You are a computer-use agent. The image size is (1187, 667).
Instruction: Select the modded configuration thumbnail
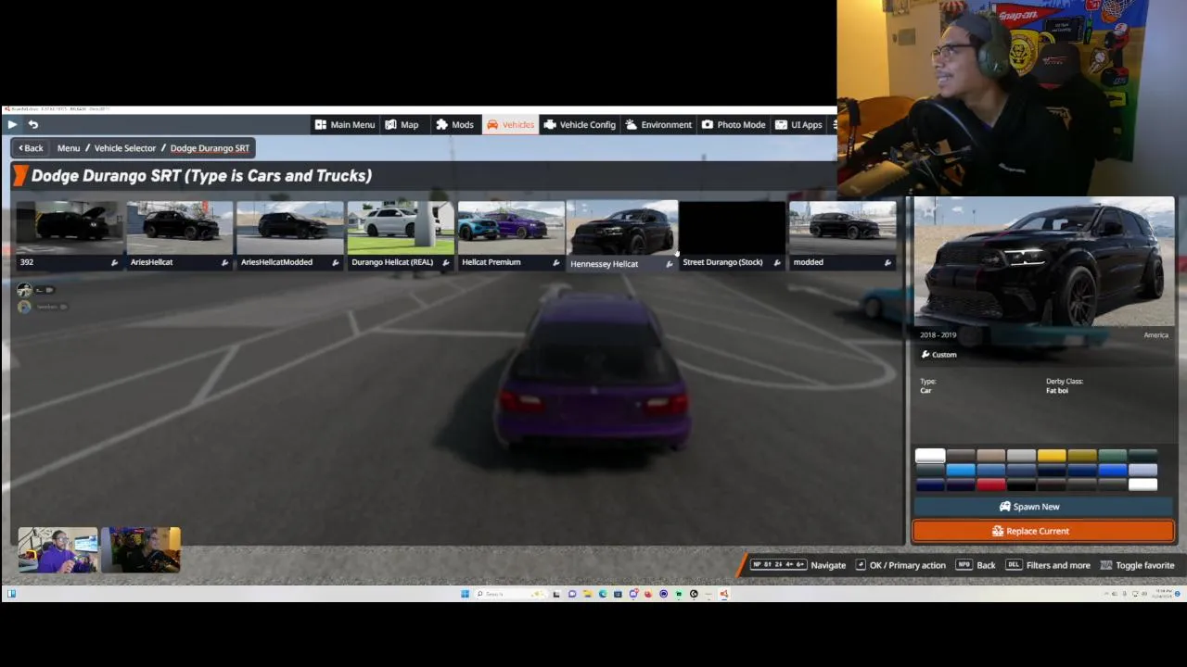click(x=843, y=235)
